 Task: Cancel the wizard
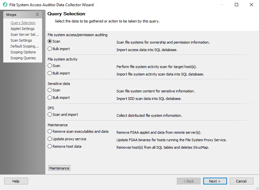click(x=241, y=181)
